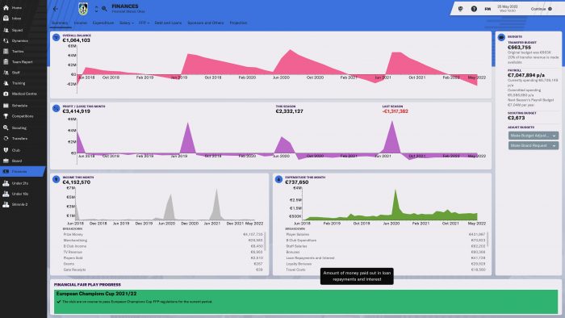Click the Staff Salaries expenditure row
Viewport: 565px width, 318px height.
[x=385, y=246]
